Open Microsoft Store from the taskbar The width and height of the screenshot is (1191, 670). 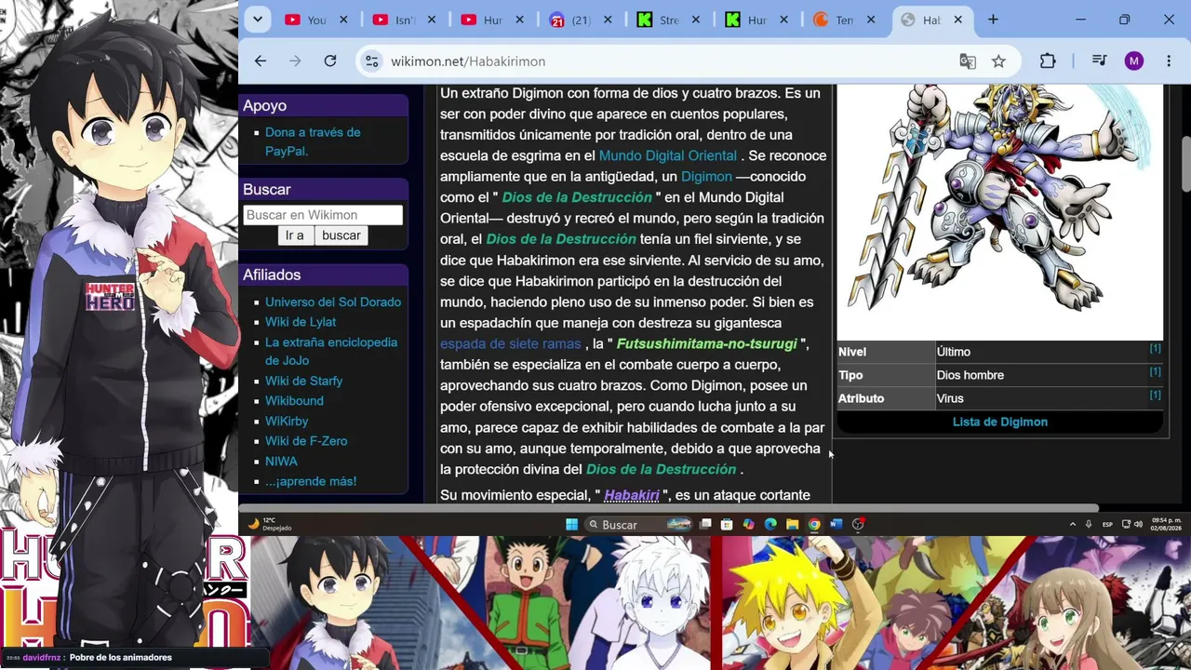tap(727, 524)
